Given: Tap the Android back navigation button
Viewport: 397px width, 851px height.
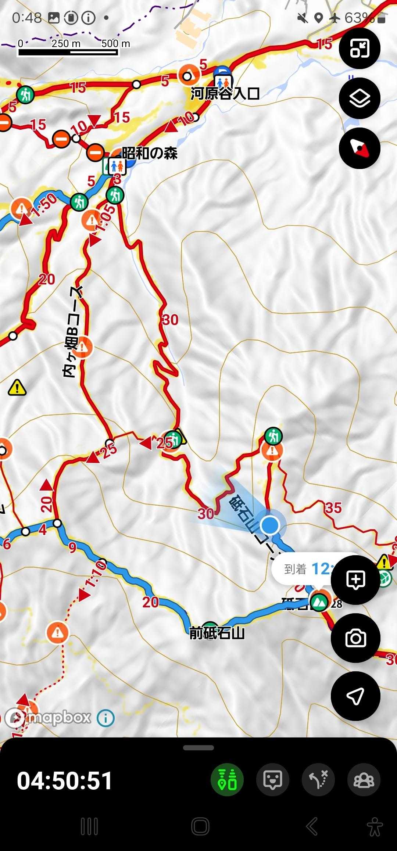Looking at the screenshot, I should point(312,827).
